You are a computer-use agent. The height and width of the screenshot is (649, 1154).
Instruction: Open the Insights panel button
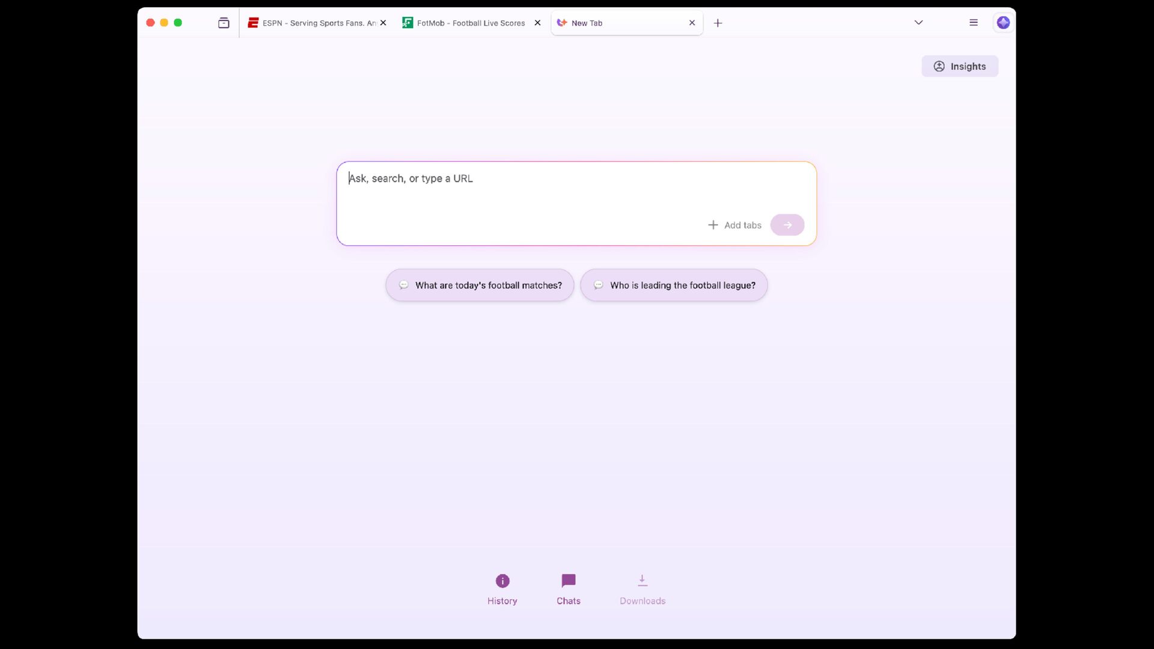click(960, 66)
